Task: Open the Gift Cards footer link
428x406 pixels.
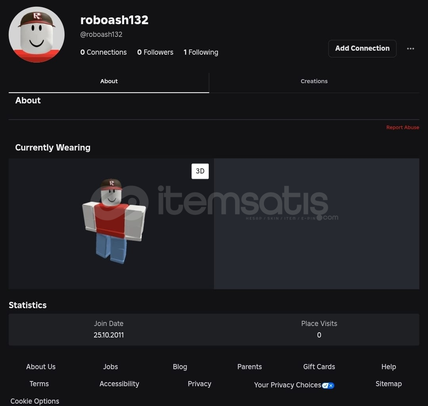Action: click(319, 367)
